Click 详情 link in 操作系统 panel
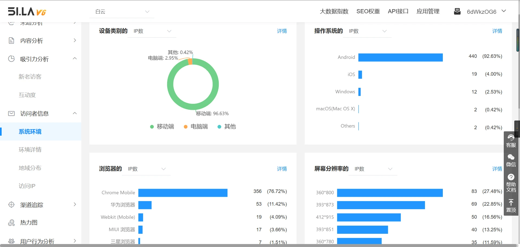Screen dimensions: 520x247 pyautogui.click(x=497, y=31)
